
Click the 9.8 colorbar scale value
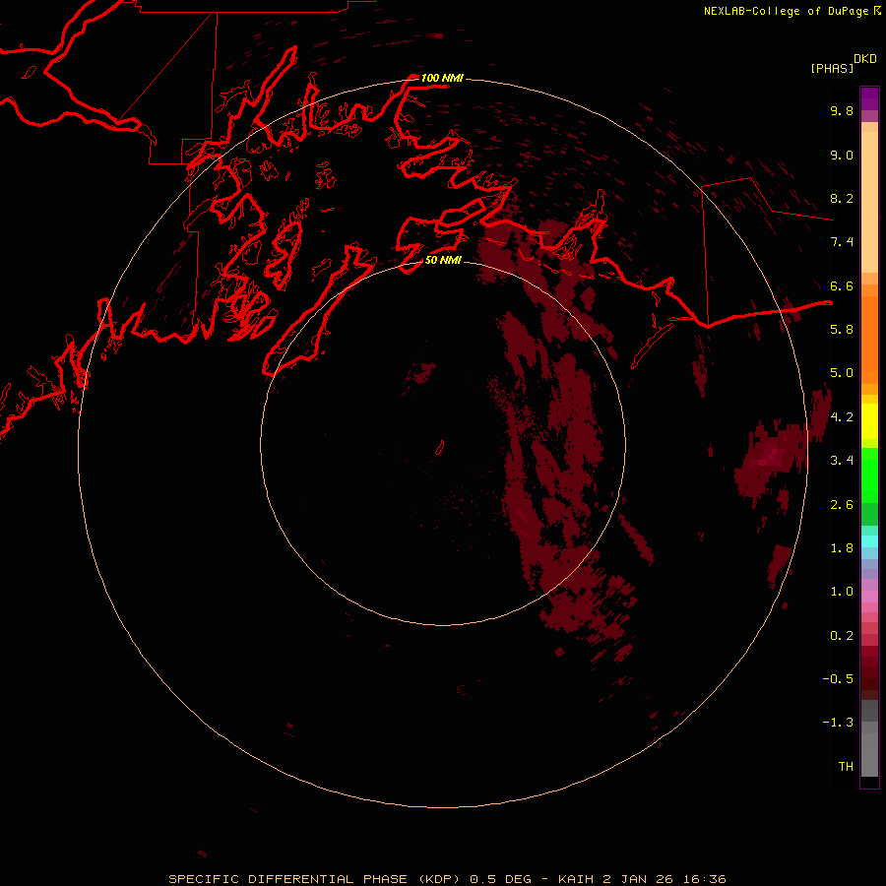tap(842, 110)
